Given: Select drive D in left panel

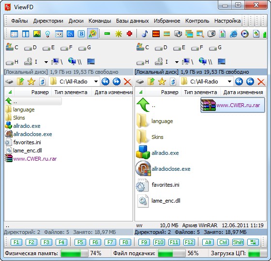Looking at the screenshot, I should [30, 48].
